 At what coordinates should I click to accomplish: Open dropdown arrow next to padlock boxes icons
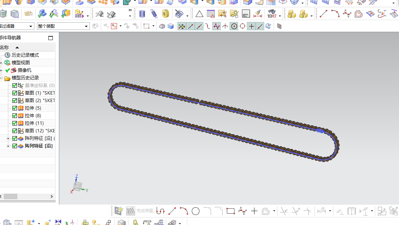click(311, 16)
